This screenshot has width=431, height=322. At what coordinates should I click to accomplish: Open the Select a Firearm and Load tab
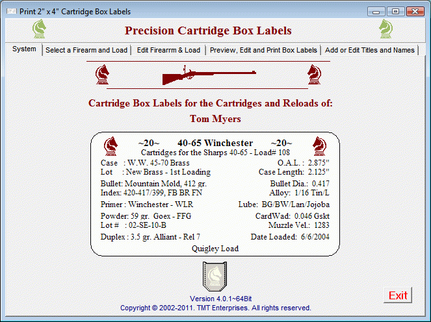point(86,50)
